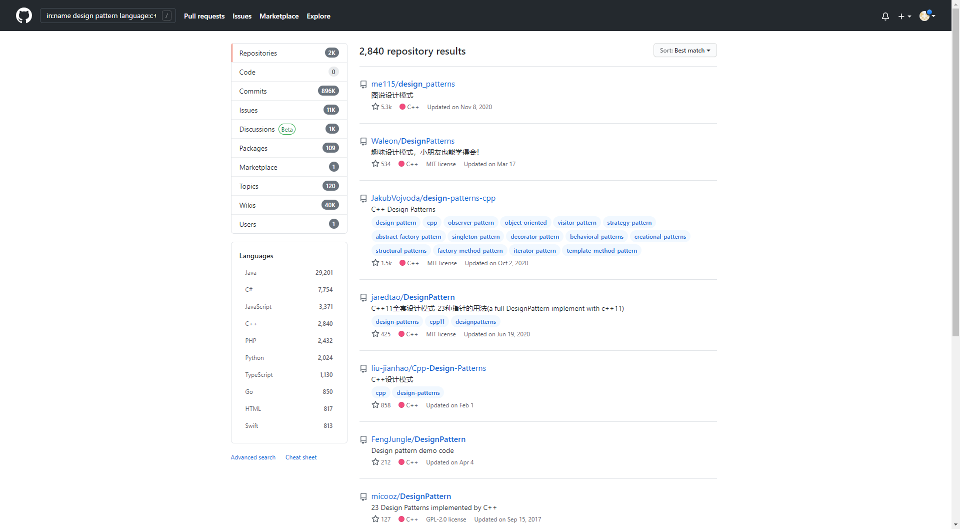Click the star icon on JakubVojvoda/design-patterns-cpp
This screenshot has height=529, width=960.
(375, 263)
